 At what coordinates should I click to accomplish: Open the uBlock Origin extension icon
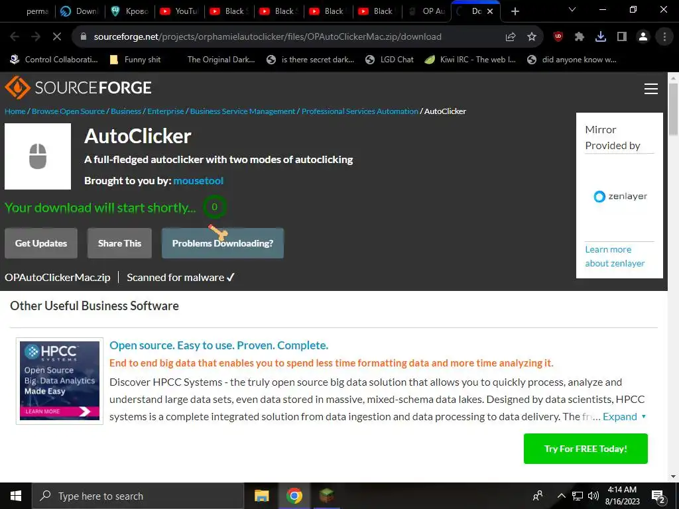tap(558, 37)
